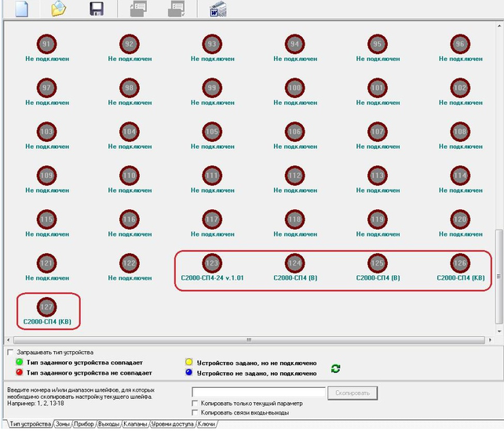Select device address 91 icon
Screen dimensions: 504x442
(x=46, y=44)
